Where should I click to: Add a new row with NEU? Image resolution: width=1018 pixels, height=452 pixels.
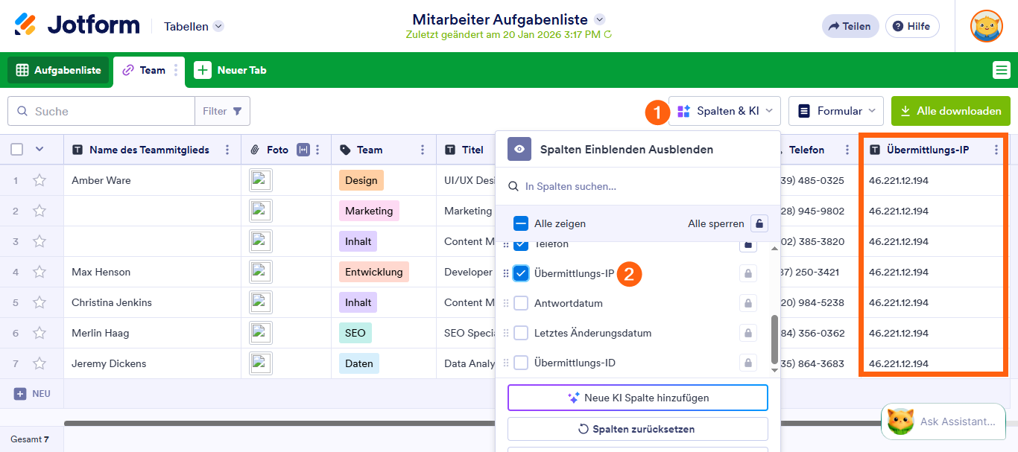(x=32, y=393)
